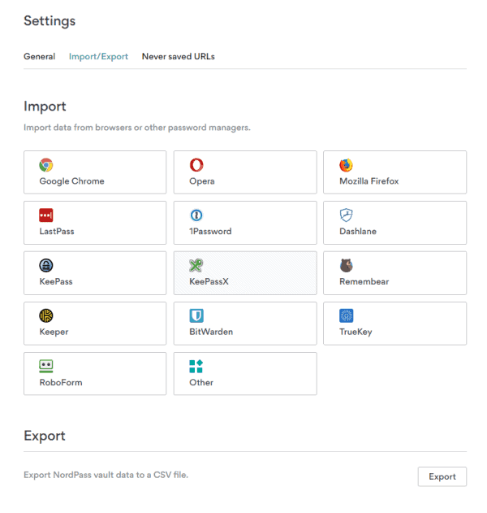Export vault data with Export button
Viewport: 487px width, 513px height.
tap(442, 476)
